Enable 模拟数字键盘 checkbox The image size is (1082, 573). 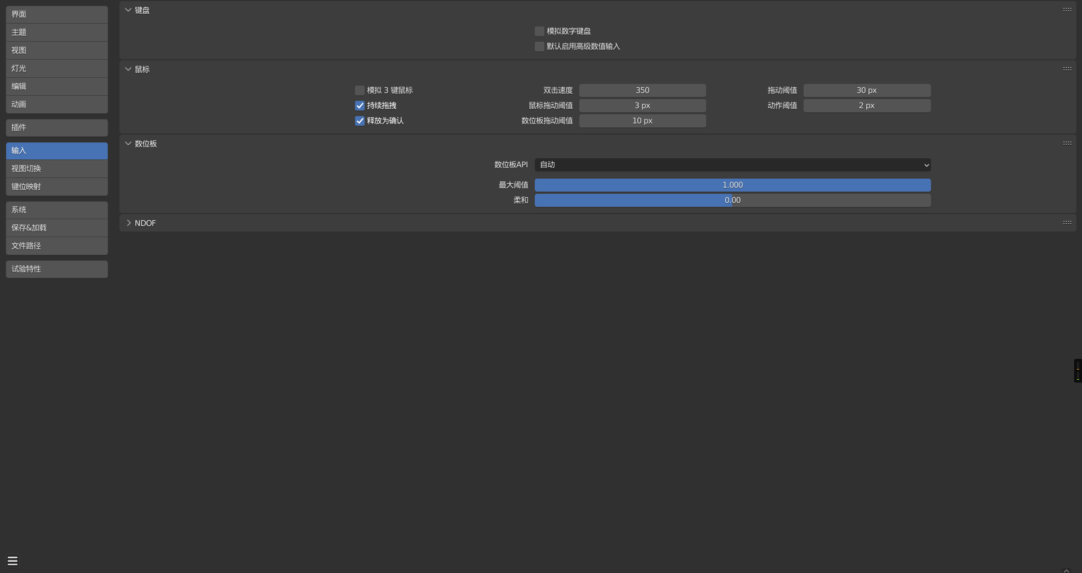tap(539, 31)
